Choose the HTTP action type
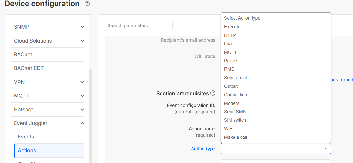Image resolution: width=353 pixels, height=163 pixels. (x=230, y=35)
